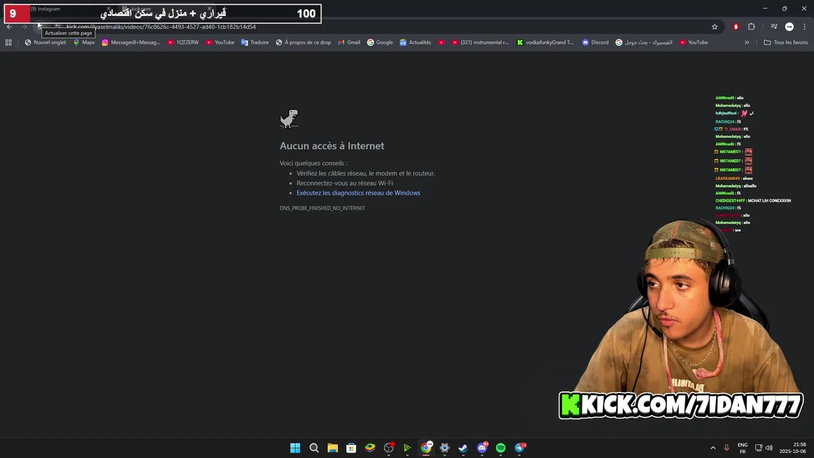The image size is (814, 458).
Task: Switch to Chrome in the taskbar
Action: click(x=426, y=448)
